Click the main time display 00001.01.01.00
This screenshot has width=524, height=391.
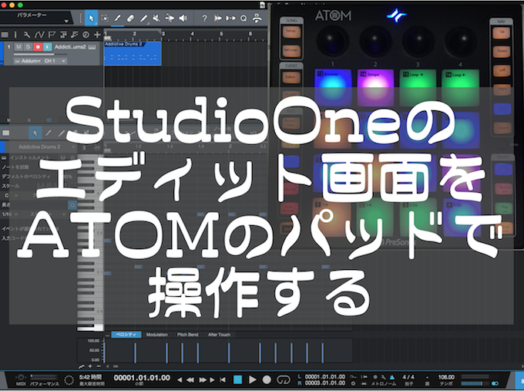142,378
